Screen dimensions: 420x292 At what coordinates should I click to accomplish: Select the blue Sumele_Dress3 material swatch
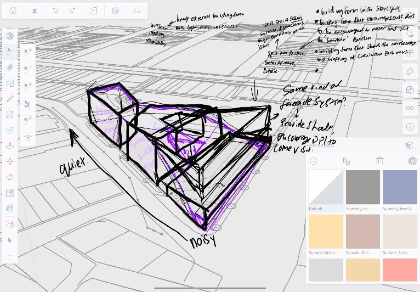coord(400,187)
